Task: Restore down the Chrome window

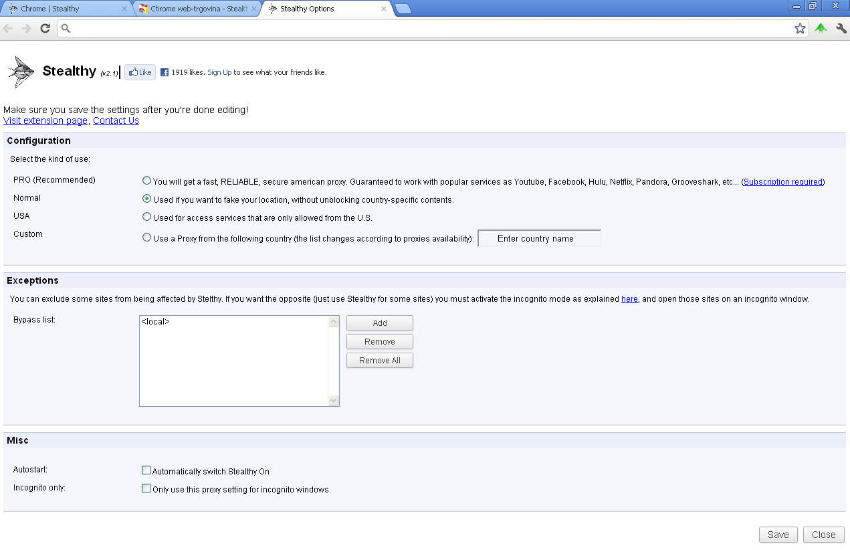Action: pos(813,6)
